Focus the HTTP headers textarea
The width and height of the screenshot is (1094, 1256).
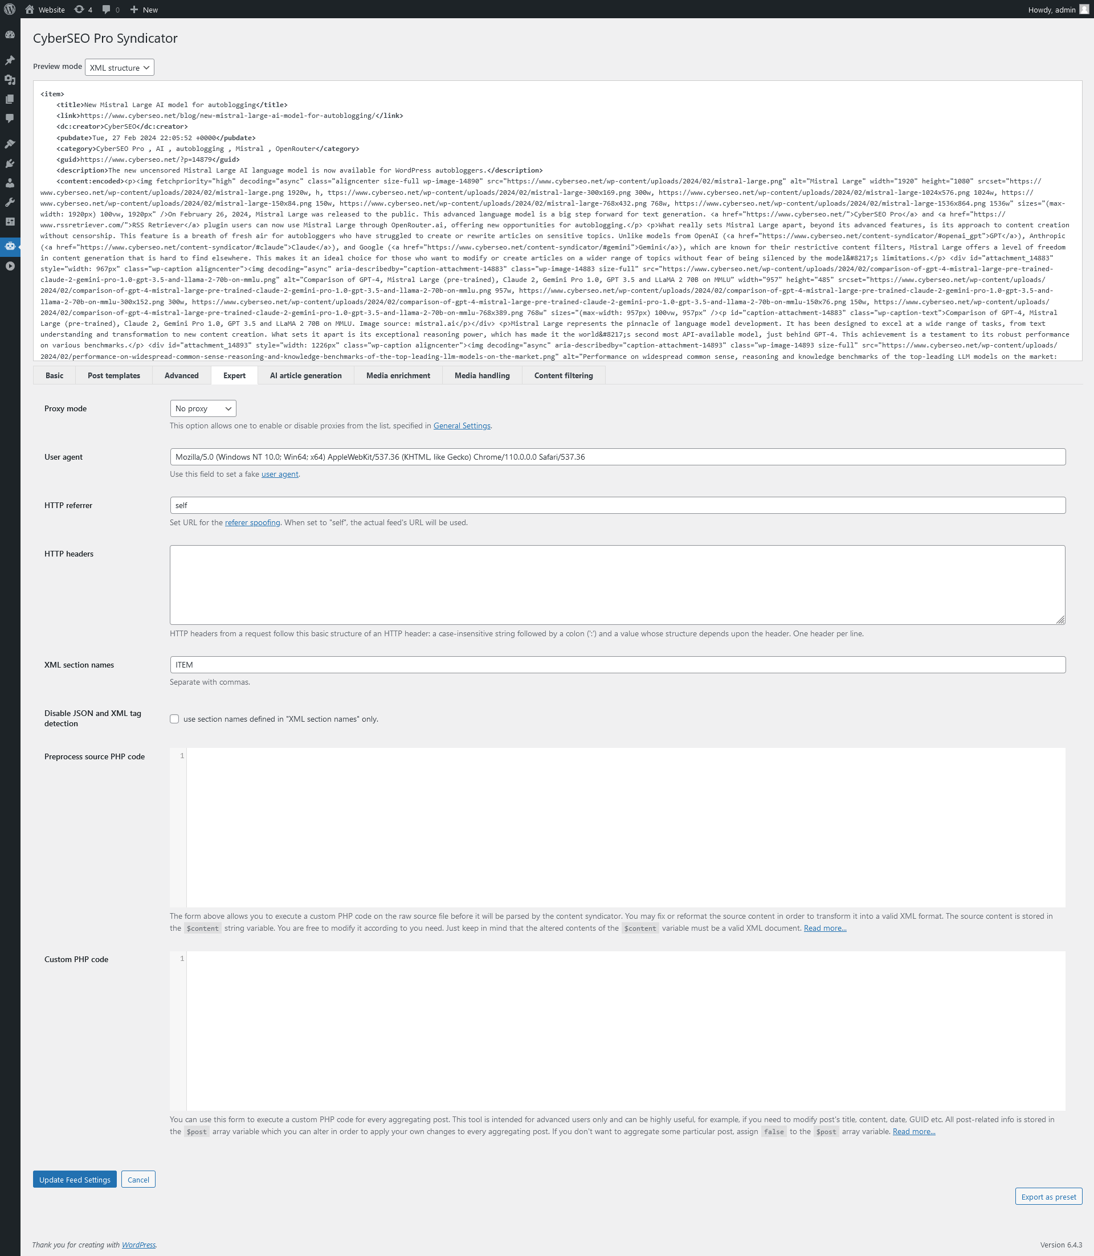tap(617, 584)
